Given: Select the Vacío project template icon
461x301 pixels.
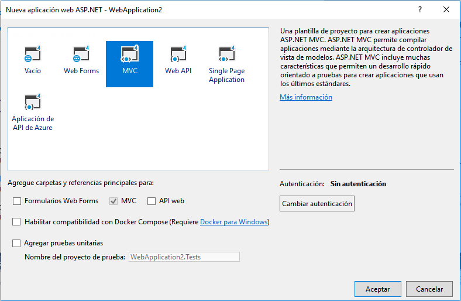Looking at the screenshot, I should tap(32, 54).
